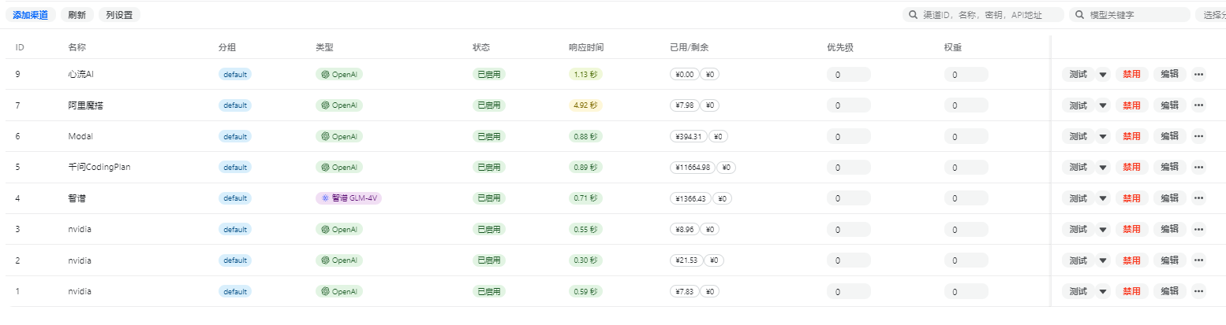Refresh list with 刷新 button
The width and height of the screenshot is (1226, 325).
pyautogui.click(x=77, y=15)
